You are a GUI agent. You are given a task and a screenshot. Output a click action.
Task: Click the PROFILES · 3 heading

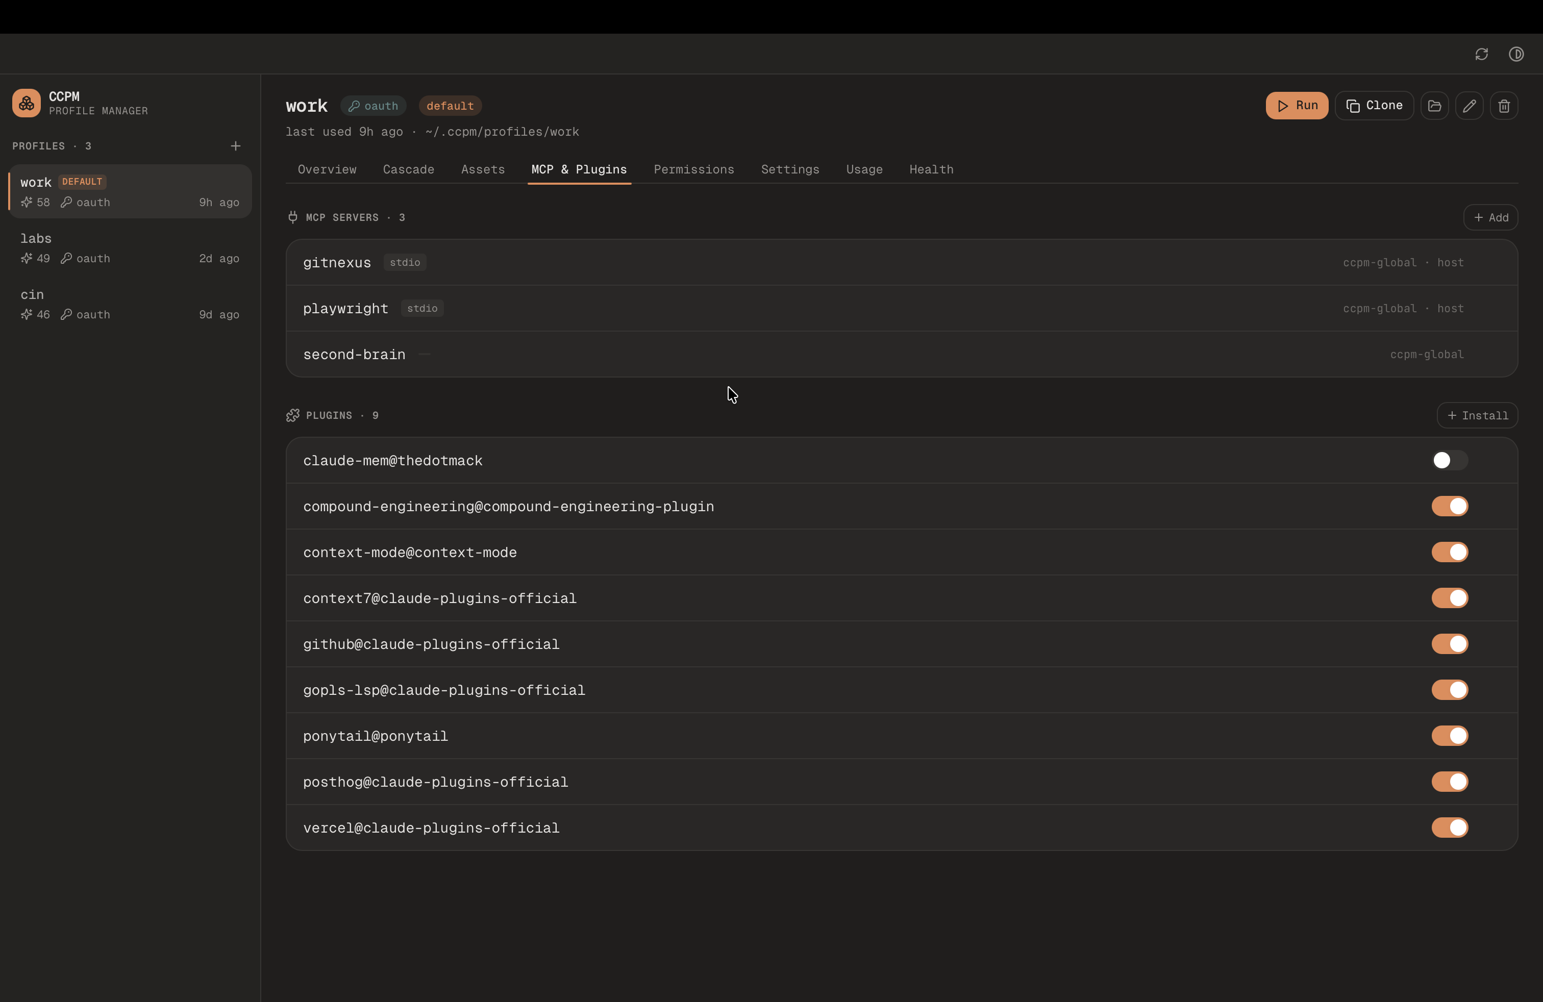(x=52, y=146)
